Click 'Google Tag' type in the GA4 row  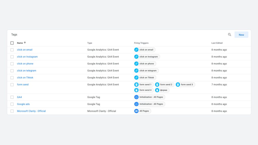93,97
